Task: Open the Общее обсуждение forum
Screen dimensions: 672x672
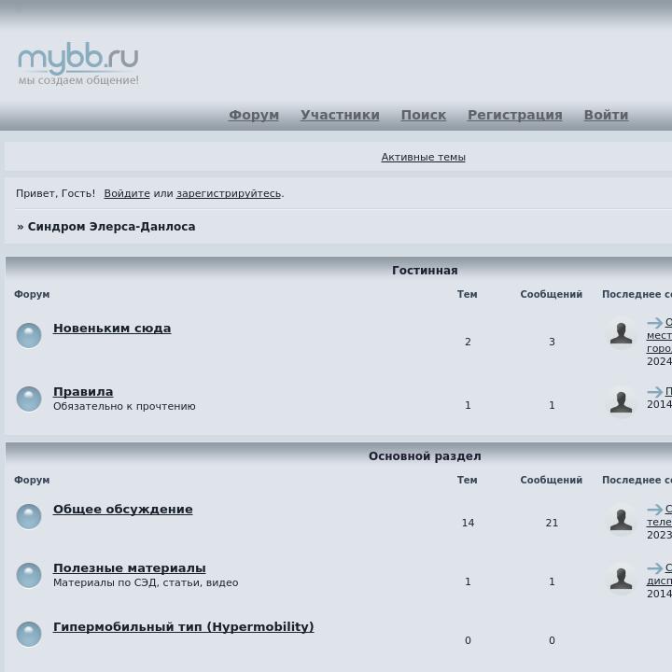Action: coord(123,510)
